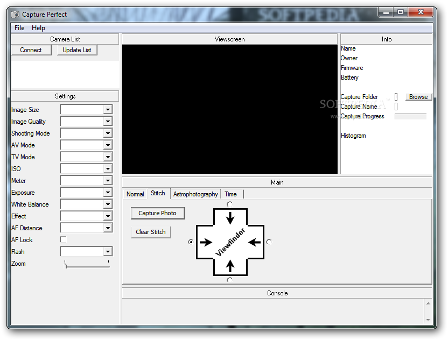Viewport: 448px width, 340px height.
Task: Switch to the Time tab
Action: pyautogui.click(x=231, y=194)
